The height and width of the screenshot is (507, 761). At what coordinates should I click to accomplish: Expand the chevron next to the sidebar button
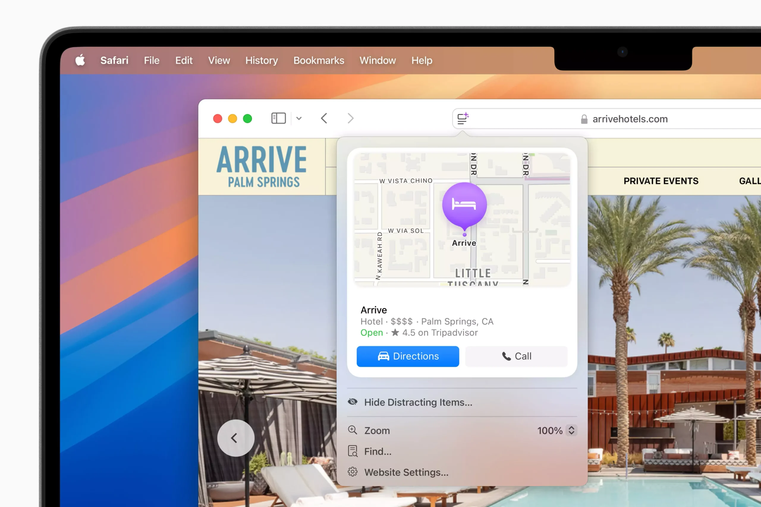(299, 118)
